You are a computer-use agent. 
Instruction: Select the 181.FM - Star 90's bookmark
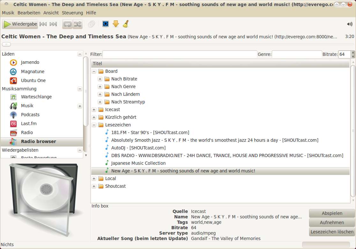click(x=150, y=132)
